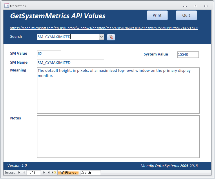Click into the Search combo text field
Image resolution: width=215 pixels, height=179 pixels.
coord(68,37)
